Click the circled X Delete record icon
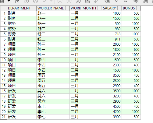 (35, 1)
